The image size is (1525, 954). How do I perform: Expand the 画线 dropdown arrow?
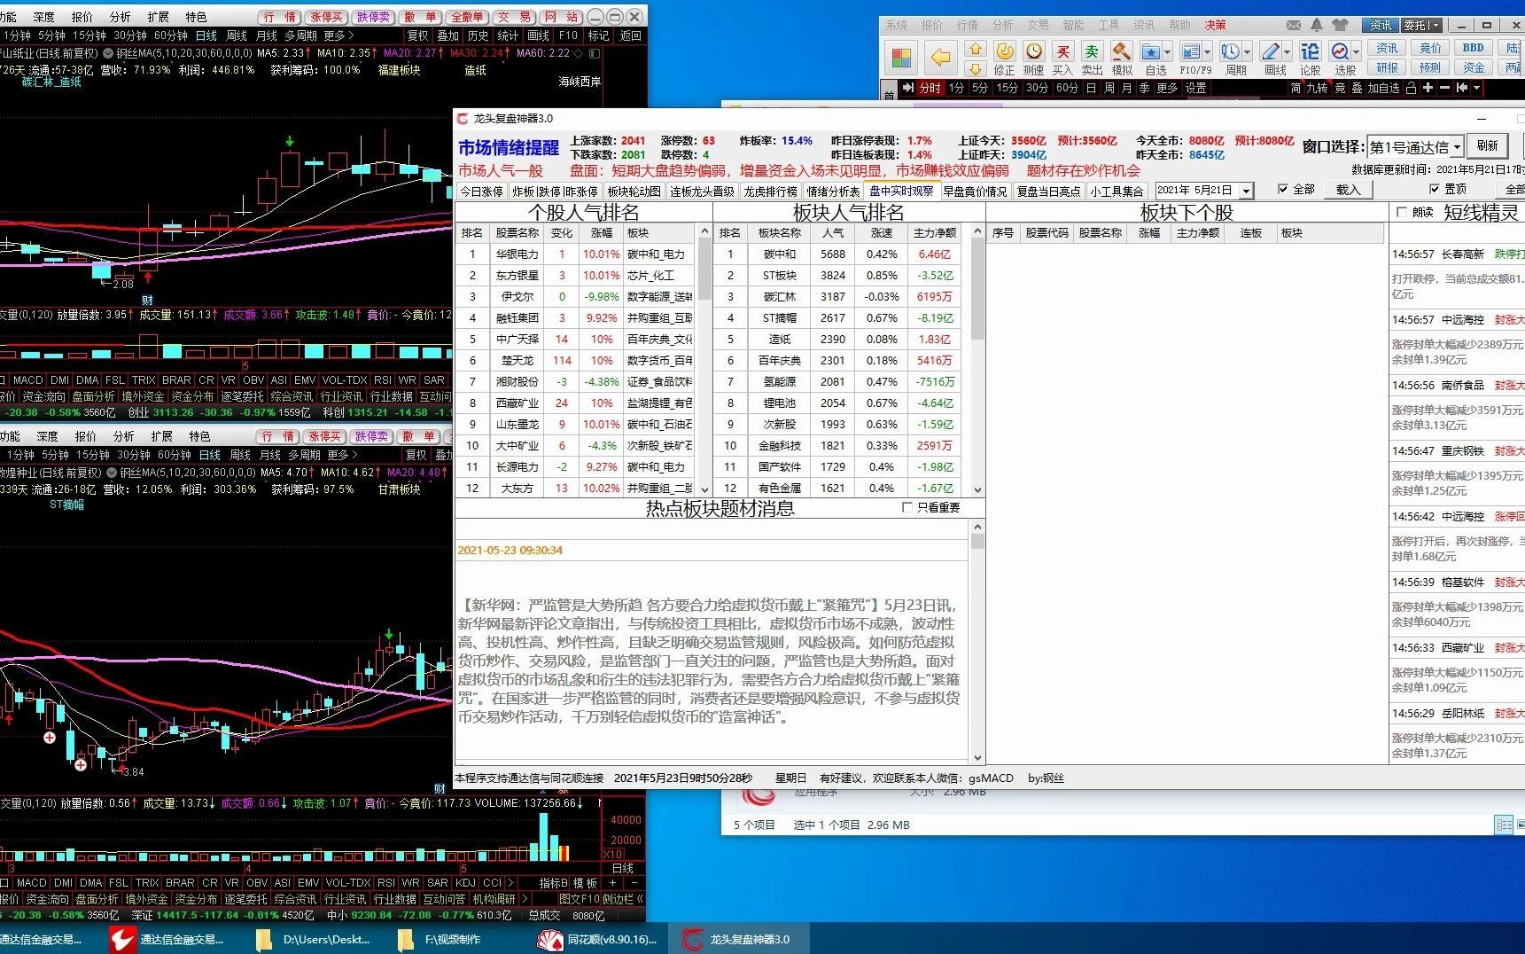1287,52
